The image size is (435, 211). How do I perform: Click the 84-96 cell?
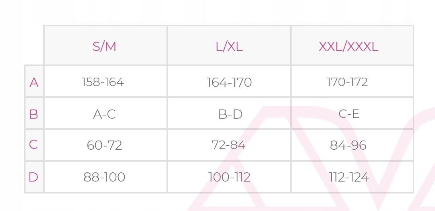click(x=348, y=145)
